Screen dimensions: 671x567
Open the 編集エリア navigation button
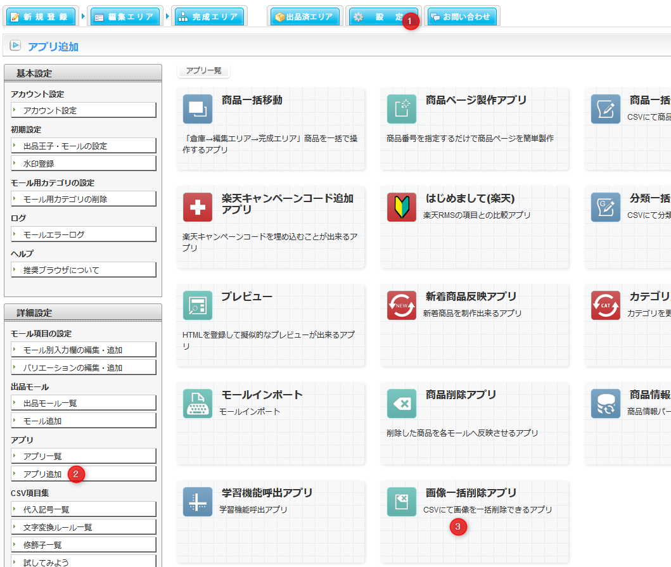[125, 16]
